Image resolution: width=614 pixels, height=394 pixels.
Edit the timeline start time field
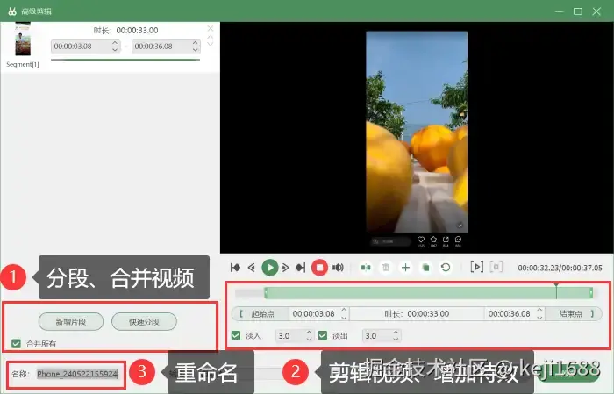314,314
